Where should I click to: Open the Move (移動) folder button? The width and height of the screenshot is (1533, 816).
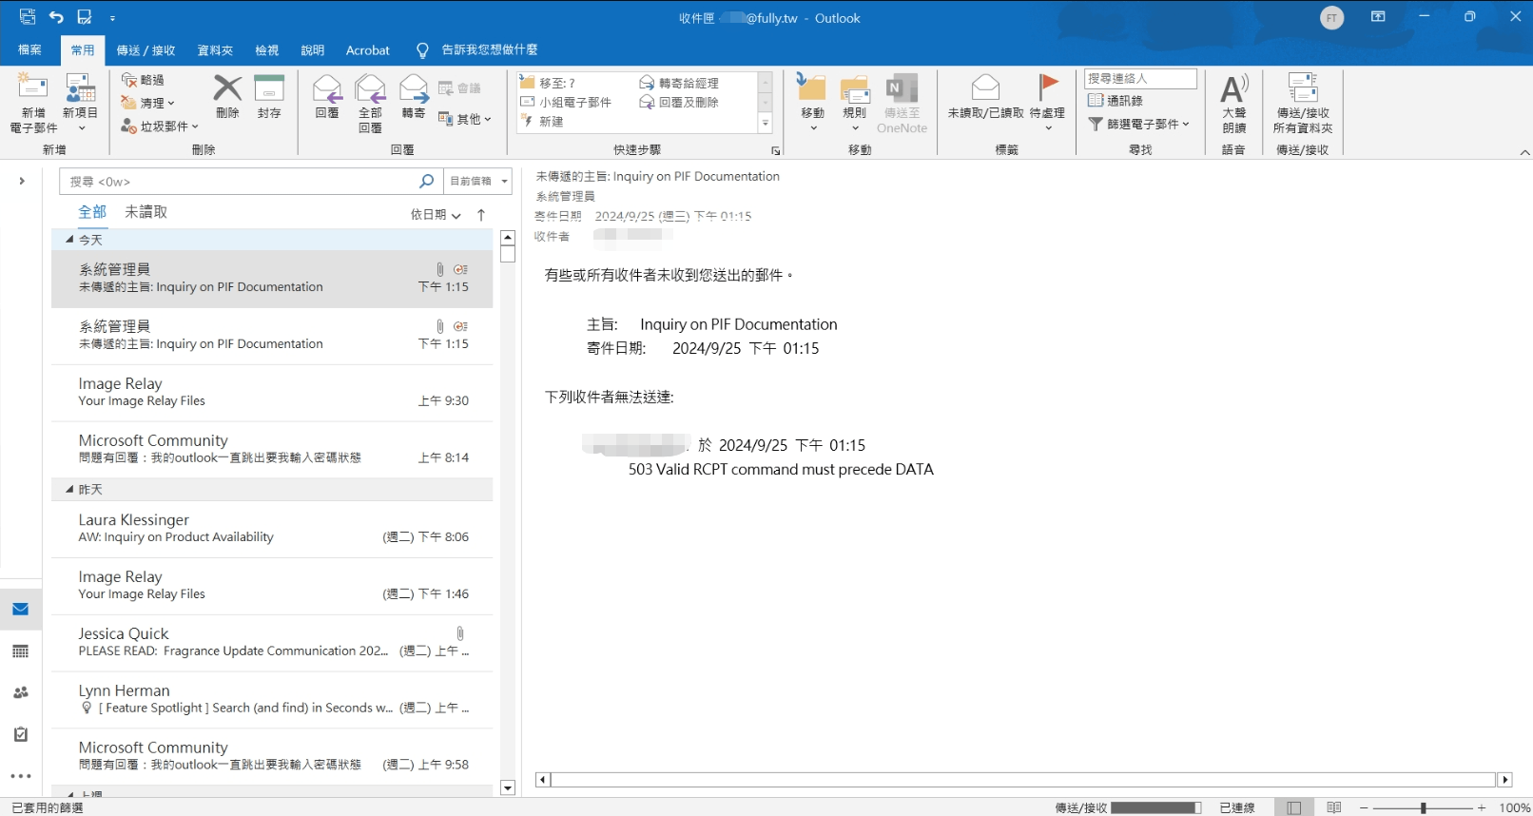812,103
